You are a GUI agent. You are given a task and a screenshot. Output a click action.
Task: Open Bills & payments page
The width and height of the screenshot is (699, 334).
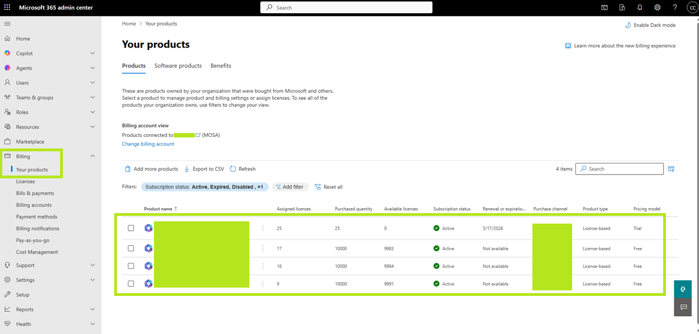click(35, 193)
